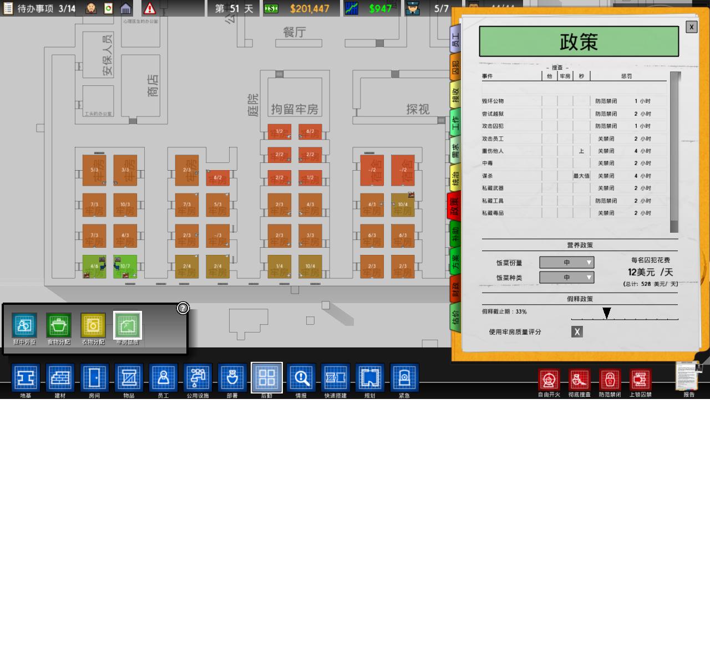Click the policy list vertical scrollbar
The image size is (710, 665).
(x=674, y=152)
